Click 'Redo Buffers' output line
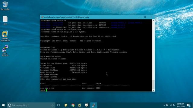This screenshot has height=108, width=193. (63, 72)
